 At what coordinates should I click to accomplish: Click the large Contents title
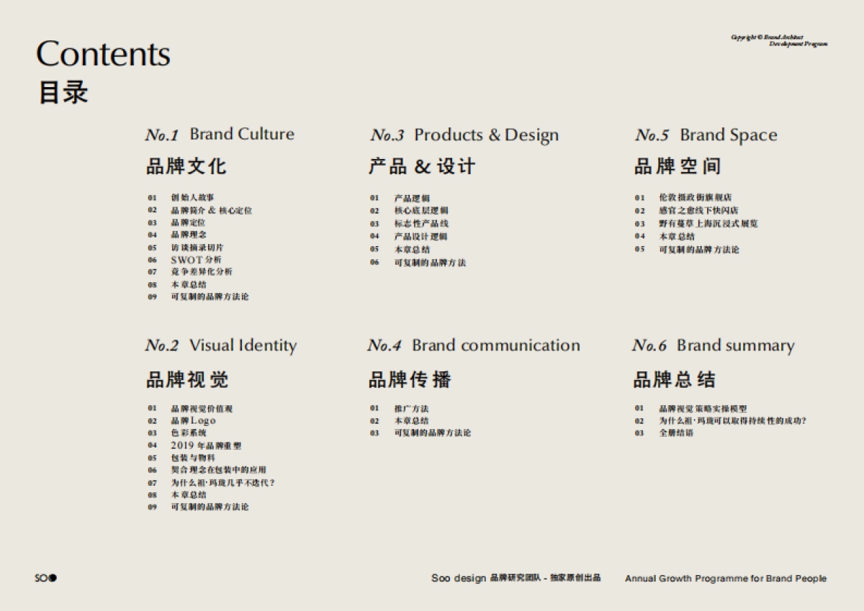(x=103, y=54)
